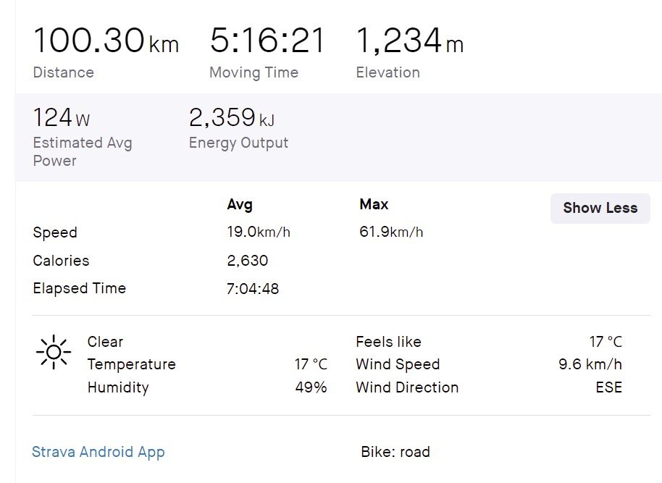Click the 61.9 km/h max speed
The height and width of the screenshot is (483, 662).
point(391,232)
